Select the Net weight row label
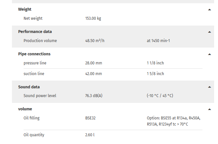 (33, 18)
